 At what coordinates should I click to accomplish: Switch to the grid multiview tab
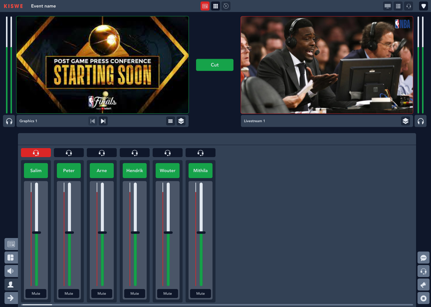(x=215, y=6)
